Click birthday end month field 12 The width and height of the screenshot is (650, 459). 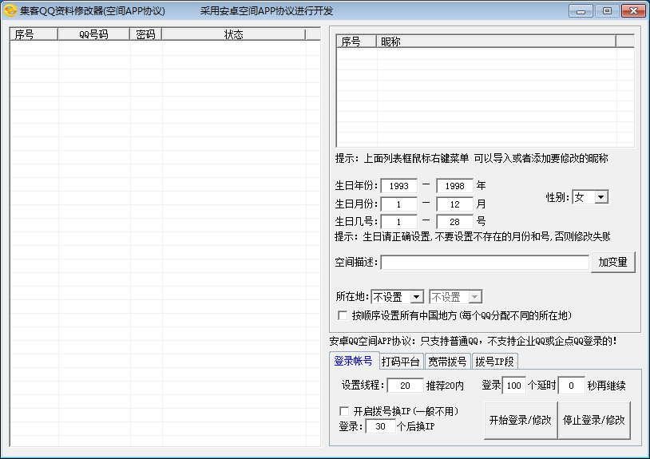tap(454, 204)
